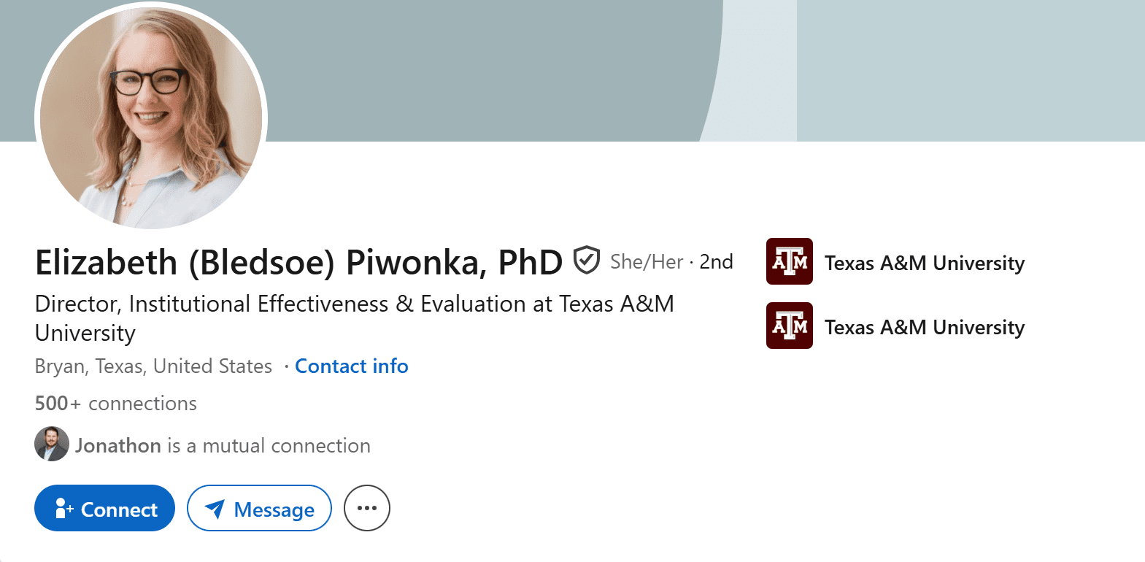Click the She/Her pronouns label
Viewport: 1145px width, 562px height.
[647, 262]
